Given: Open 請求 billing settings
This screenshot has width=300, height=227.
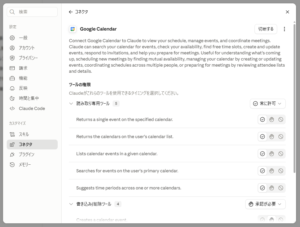Looking at the screenshot, I should pos(32,68).
